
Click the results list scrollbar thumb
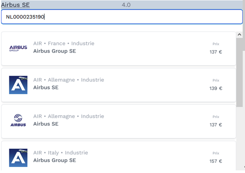[240, 69]
